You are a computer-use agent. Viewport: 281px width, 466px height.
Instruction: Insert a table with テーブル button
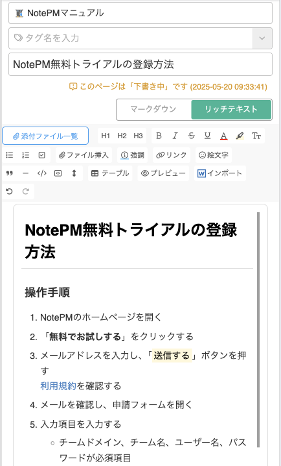pos(110,173)
